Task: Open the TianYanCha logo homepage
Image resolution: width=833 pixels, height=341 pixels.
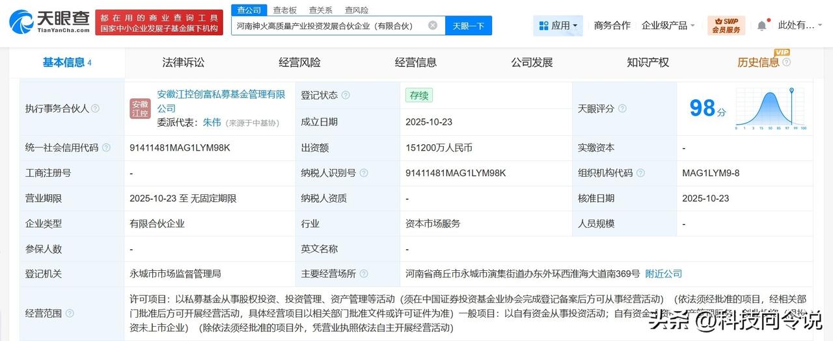Action: pos(49,23)
